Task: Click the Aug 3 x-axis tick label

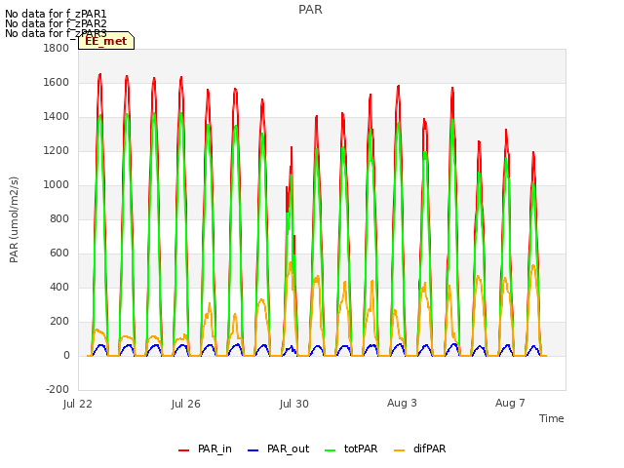Action: (402, 403)
